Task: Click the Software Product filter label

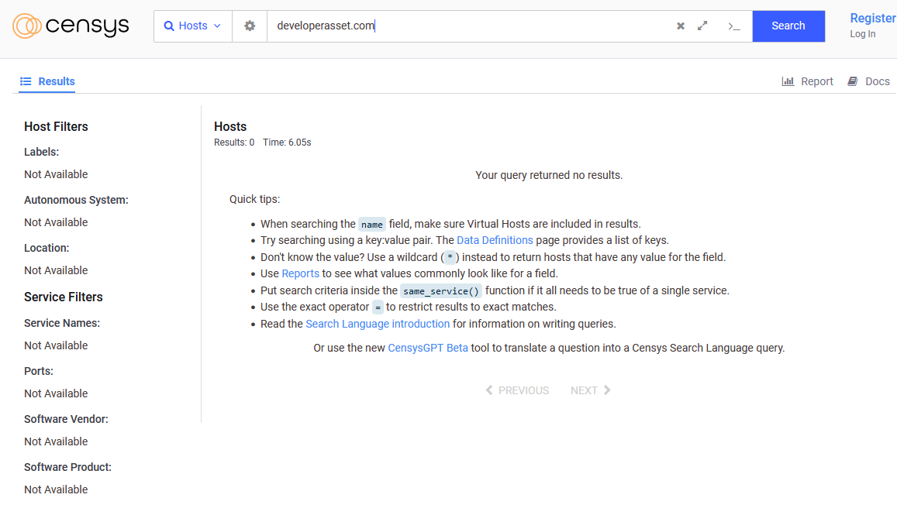Action: click(x=67, y=467)
